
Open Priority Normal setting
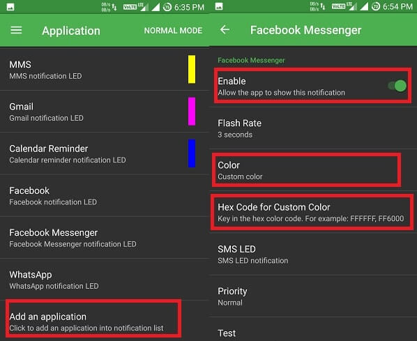click(x=313, y=296)
